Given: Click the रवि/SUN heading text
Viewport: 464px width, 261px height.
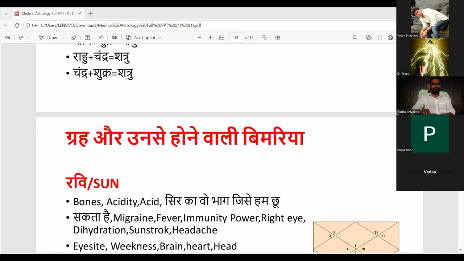Looking at the screenshot, I should tap(92, 183).
